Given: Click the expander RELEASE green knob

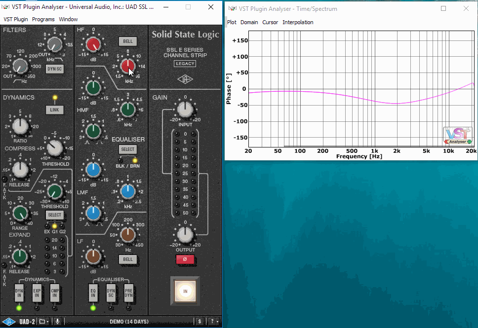Looking at the screenshot, I should click(20, 256).
